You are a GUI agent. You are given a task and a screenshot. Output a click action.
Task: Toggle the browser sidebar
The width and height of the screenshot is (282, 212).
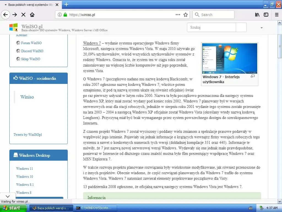click(x=266, y=15)
